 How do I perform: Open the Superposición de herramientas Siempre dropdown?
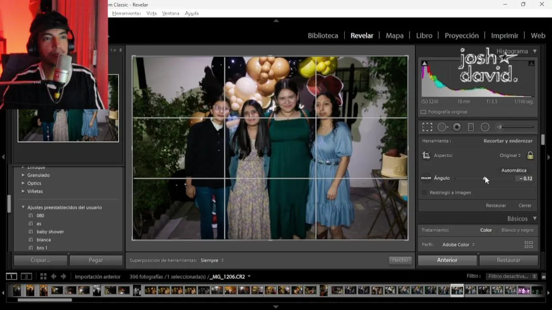(212, 260)
